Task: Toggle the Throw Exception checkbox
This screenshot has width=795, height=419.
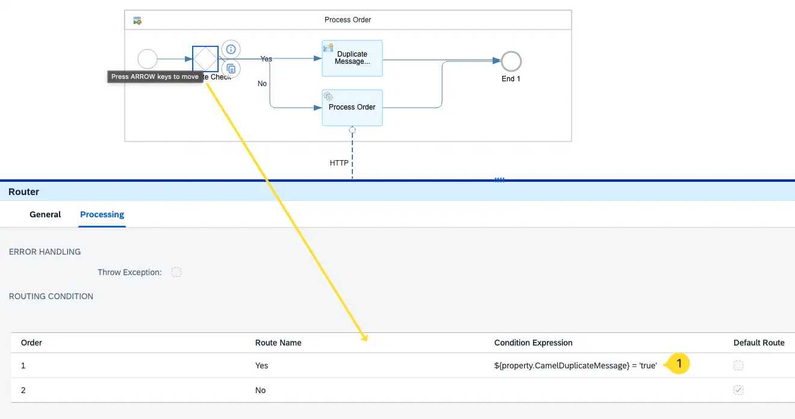Action: coord(176,272)
